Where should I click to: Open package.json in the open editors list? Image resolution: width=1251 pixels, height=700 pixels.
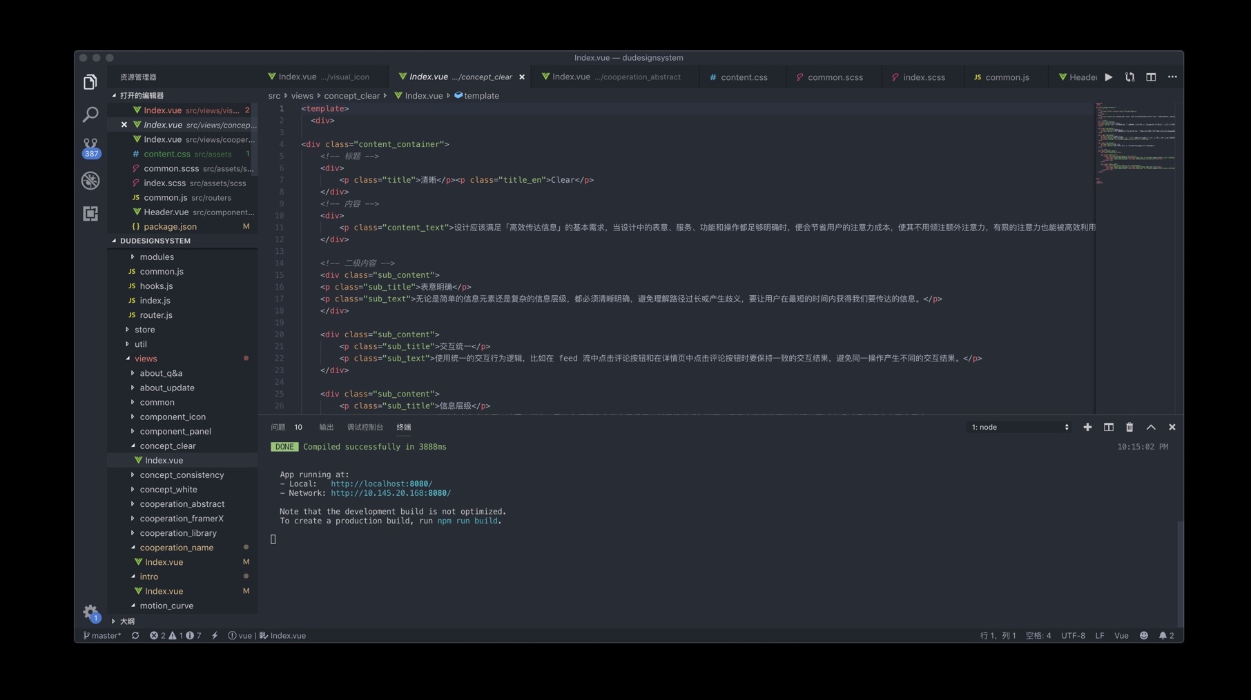[170, 227]
